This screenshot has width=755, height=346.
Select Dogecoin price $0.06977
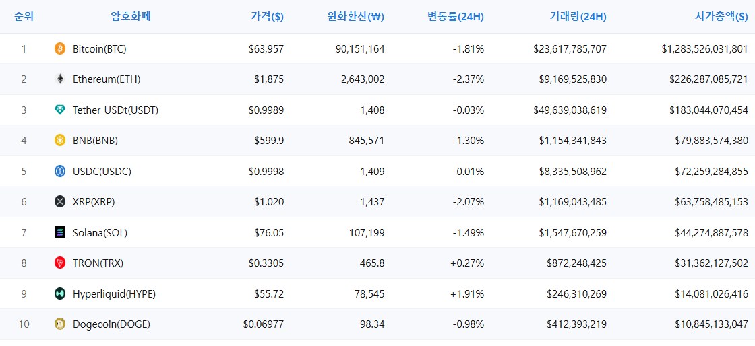(264, 324)
